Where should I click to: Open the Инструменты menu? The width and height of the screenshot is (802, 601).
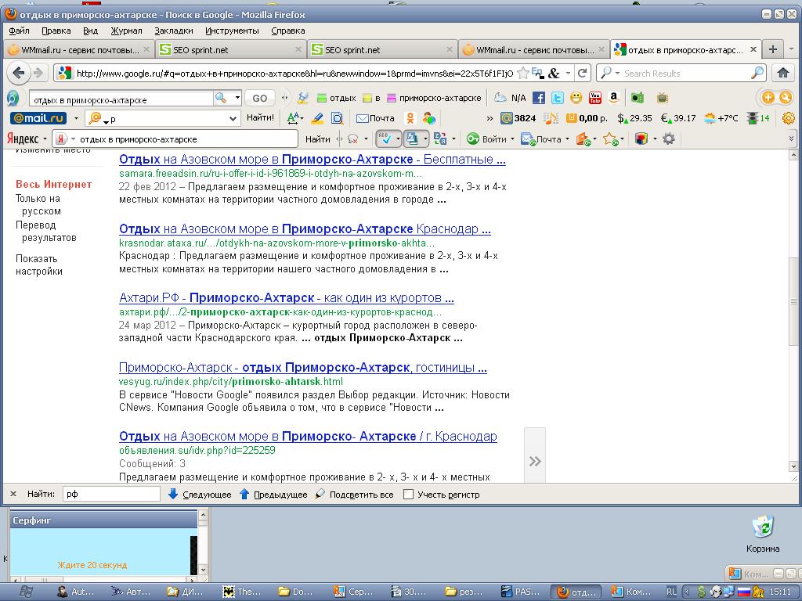[232, 31]
